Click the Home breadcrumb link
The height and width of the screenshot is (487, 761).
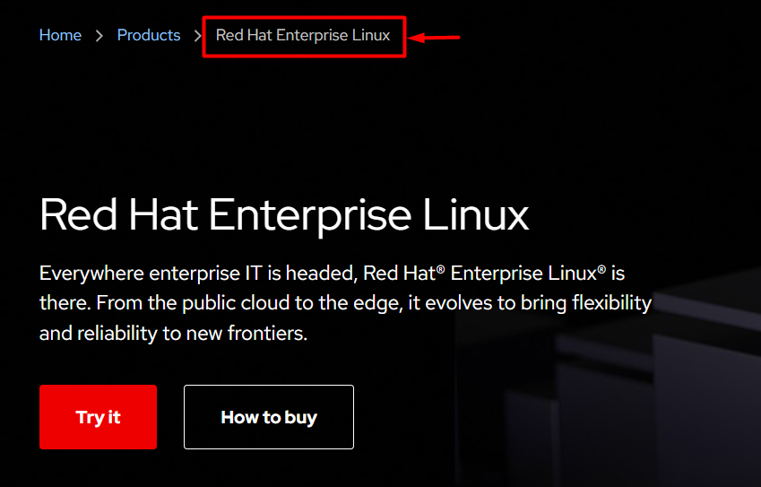coord(60,36)
